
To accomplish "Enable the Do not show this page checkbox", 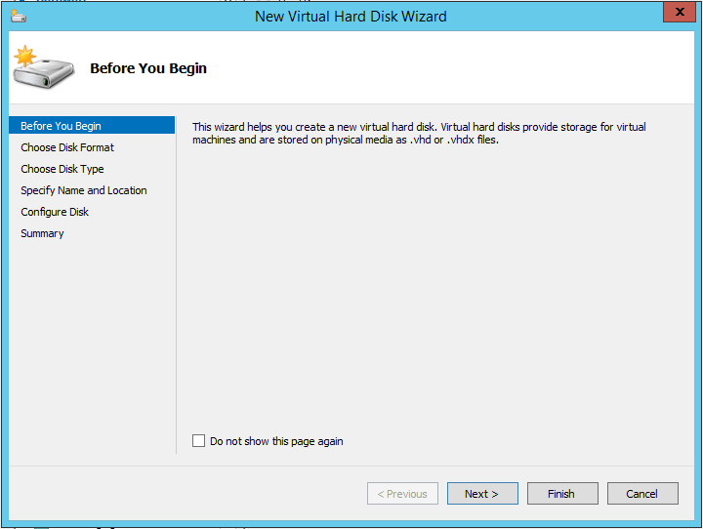I will click(x=199, y=441).
